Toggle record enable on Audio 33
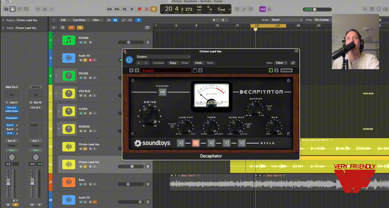The height and width of the screenshot is (208, 389). (90, 60)
